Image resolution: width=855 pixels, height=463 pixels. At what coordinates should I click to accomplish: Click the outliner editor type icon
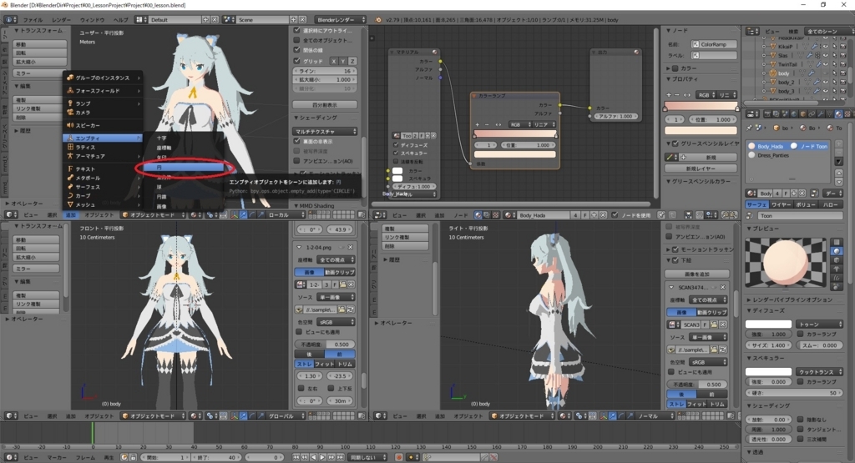(752, 32)
